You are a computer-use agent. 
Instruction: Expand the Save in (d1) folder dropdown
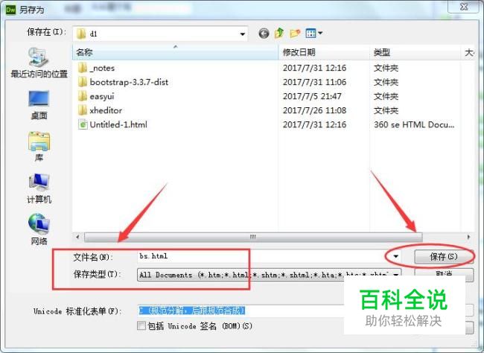point(242,34)
